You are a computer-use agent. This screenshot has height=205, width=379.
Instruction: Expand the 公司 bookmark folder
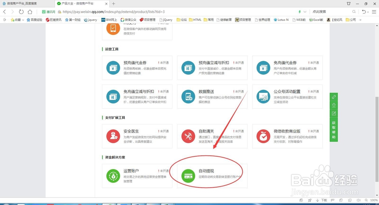coord(351,20)
